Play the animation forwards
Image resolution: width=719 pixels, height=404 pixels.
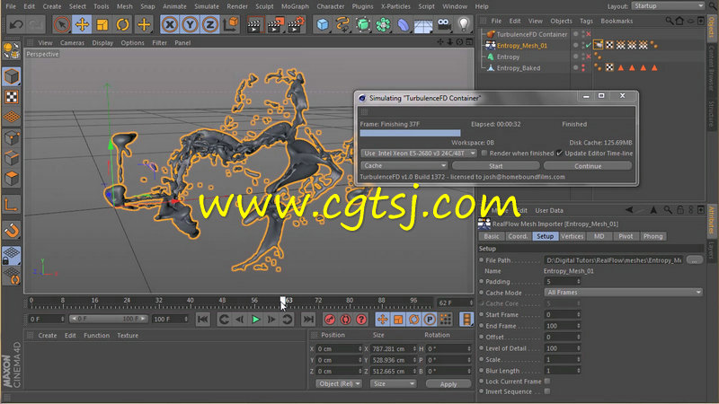click(255, 320)
